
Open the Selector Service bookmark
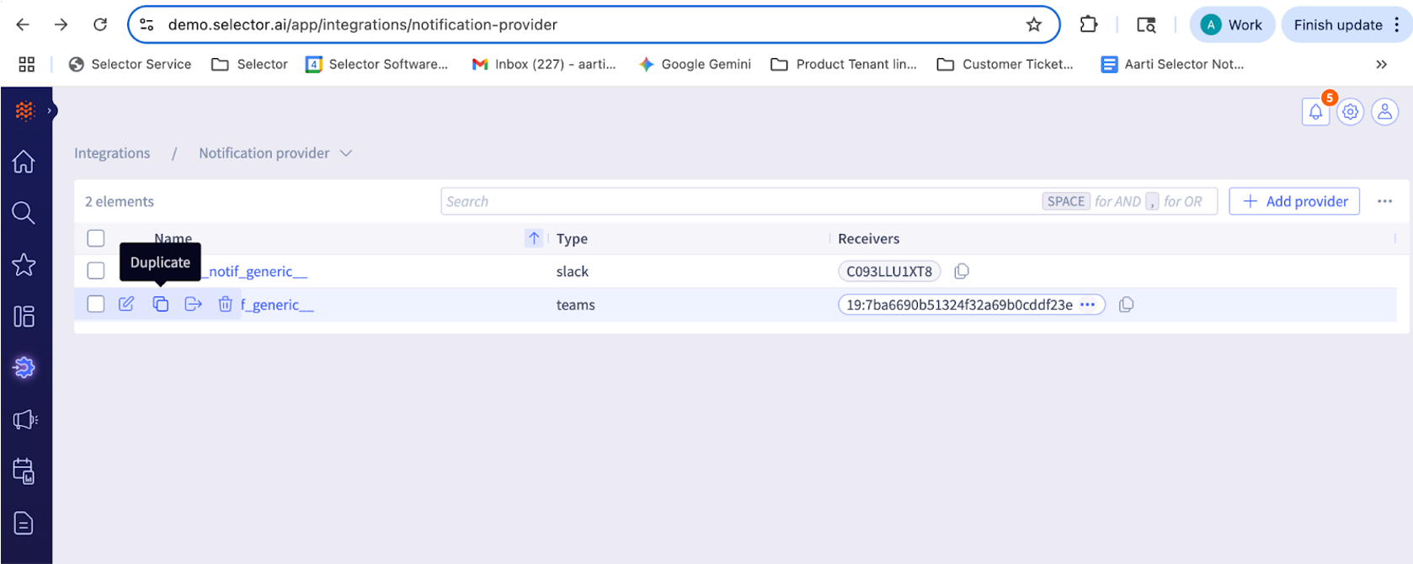coord(130,64)
